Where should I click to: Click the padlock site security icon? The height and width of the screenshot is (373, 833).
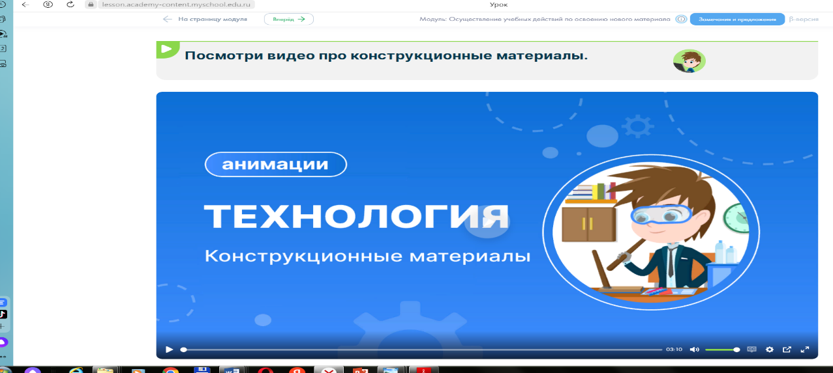[91, 4]
